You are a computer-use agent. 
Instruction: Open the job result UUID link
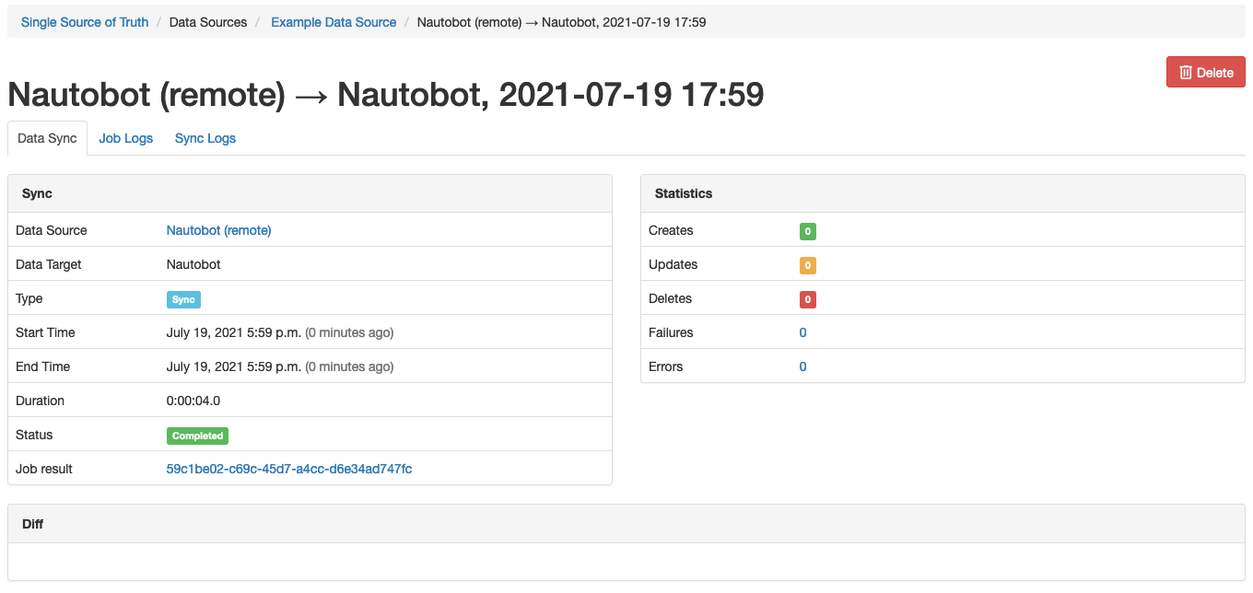pos(288,469)
